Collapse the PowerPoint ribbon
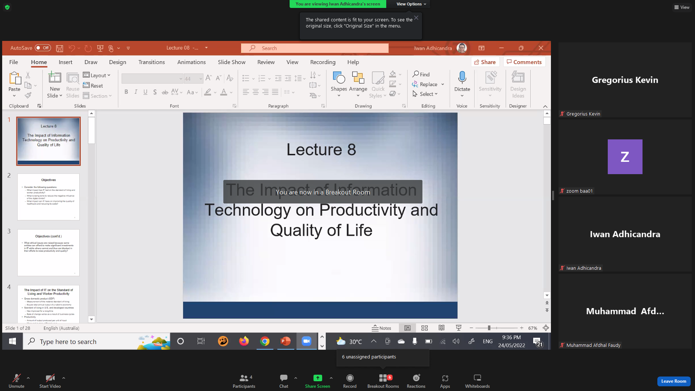Viewport: 695px width, 391px height. click(x=545, y=106)
